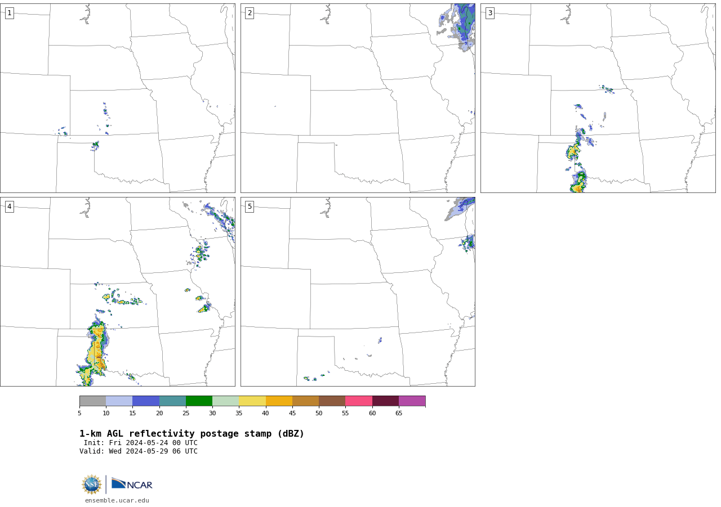The image size is (721, 507).
Task: Open ensemble member 4 reflectivity map
Action: tap(118, 291)
